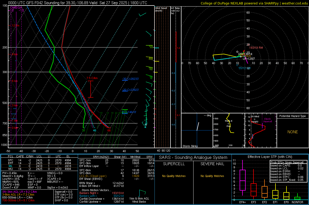Click the 1km & 6km wind barb symbol
The image size is (309, 205).
click(x=142, y=193)
